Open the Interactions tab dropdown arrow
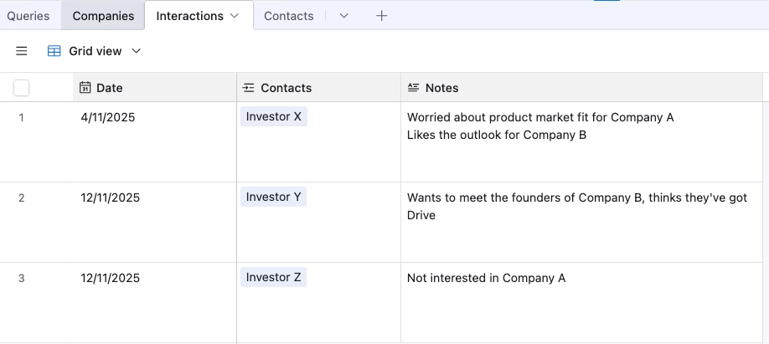Image resolution: width=769 pixels, height=344 pixels. 235,16
